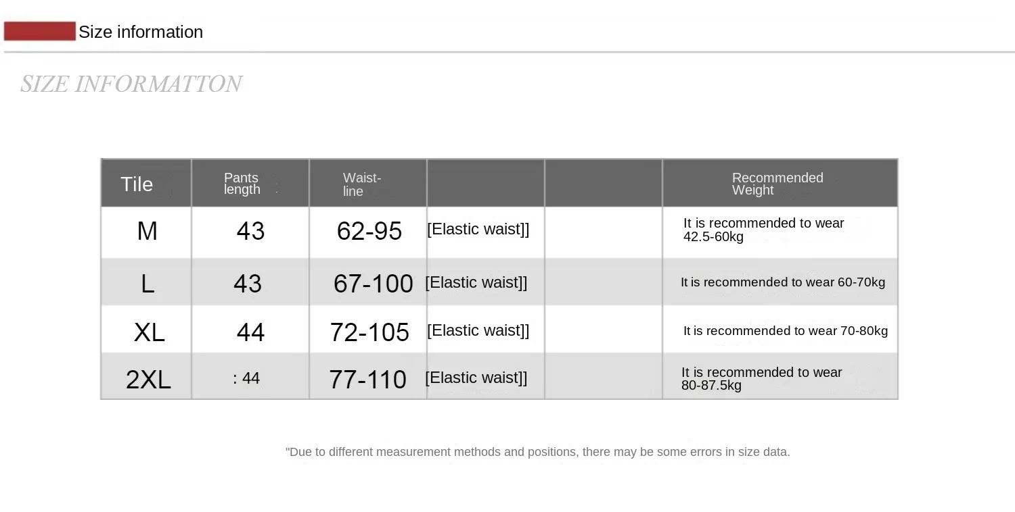Choose the XL size row label
The image size is (1015, 512).
point(149,332)
